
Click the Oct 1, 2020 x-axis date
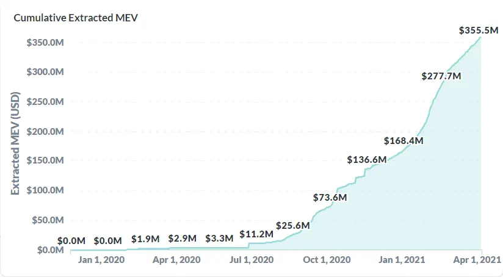click(327, 259)
